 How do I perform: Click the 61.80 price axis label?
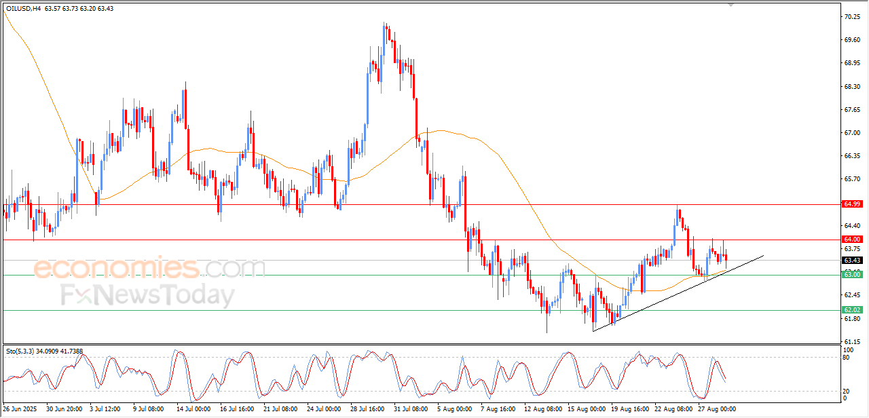[851, 318]
